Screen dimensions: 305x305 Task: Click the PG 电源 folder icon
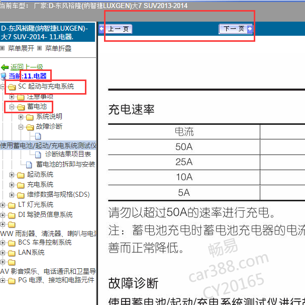coord(12,281)
